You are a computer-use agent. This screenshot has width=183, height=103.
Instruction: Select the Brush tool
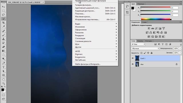point(3,35)
